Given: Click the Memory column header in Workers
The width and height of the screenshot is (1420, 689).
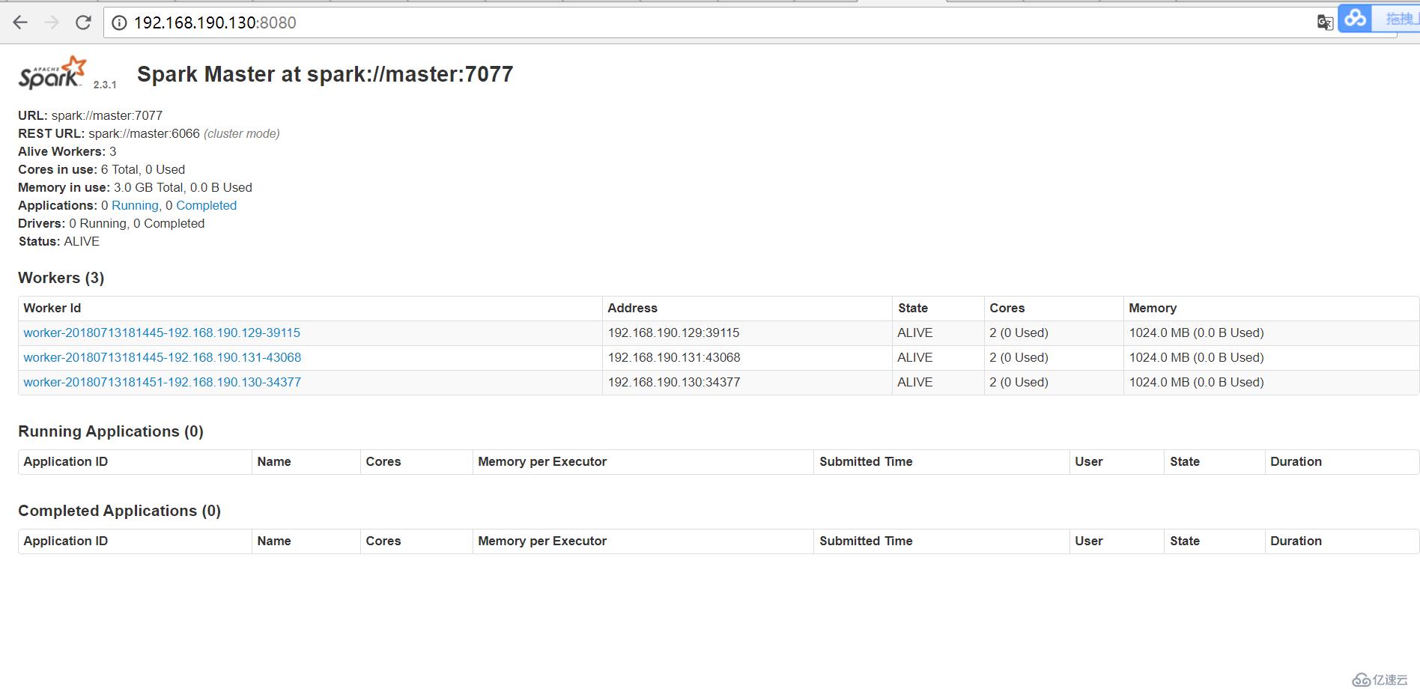Looking at the screenshot, I should click(x=1153, y=308).
